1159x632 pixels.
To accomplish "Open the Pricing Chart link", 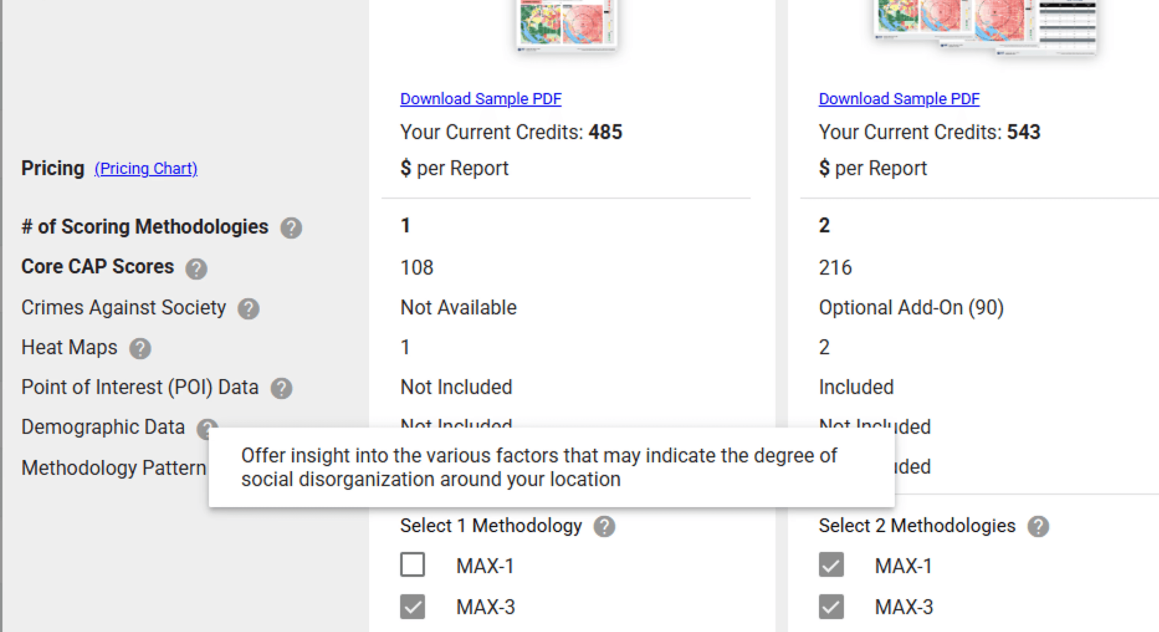I will tap(146, 169).
